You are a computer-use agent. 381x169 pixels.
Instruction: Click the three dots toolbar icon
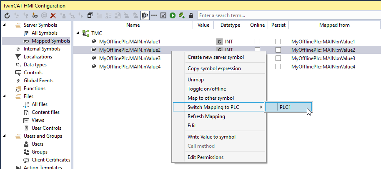pyautogui.click(x=154, y=15)
